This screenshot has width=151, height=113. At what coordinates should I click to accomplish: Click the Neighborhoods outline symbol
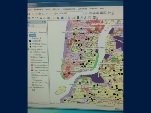[33, 90]
